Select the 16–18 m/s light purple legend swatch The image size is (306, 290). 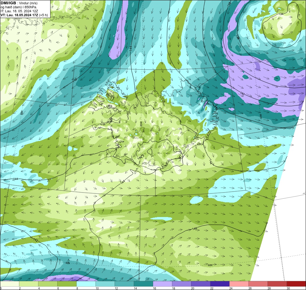click(162, 284)
